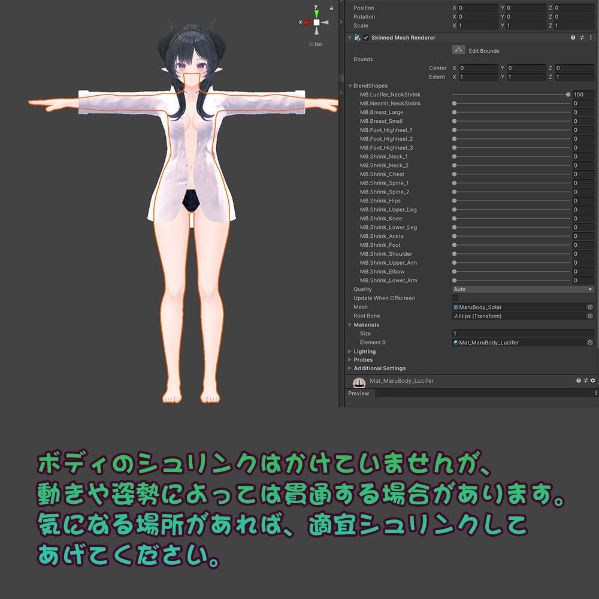Click the Scale Z field
The height and width of the screenshot is (599, 599).
[x=574, y=26]
